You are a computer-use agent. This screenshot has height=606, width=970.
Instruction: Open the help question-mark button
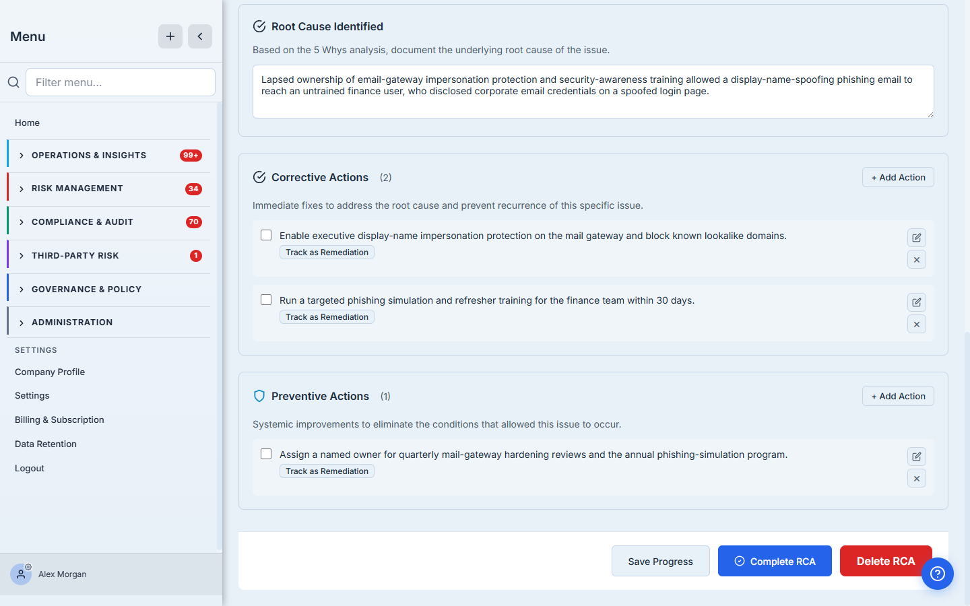938,574
